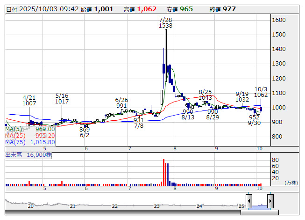Click the 安値 965 value in header
This screenshot has width=305, height=220.
186,9
